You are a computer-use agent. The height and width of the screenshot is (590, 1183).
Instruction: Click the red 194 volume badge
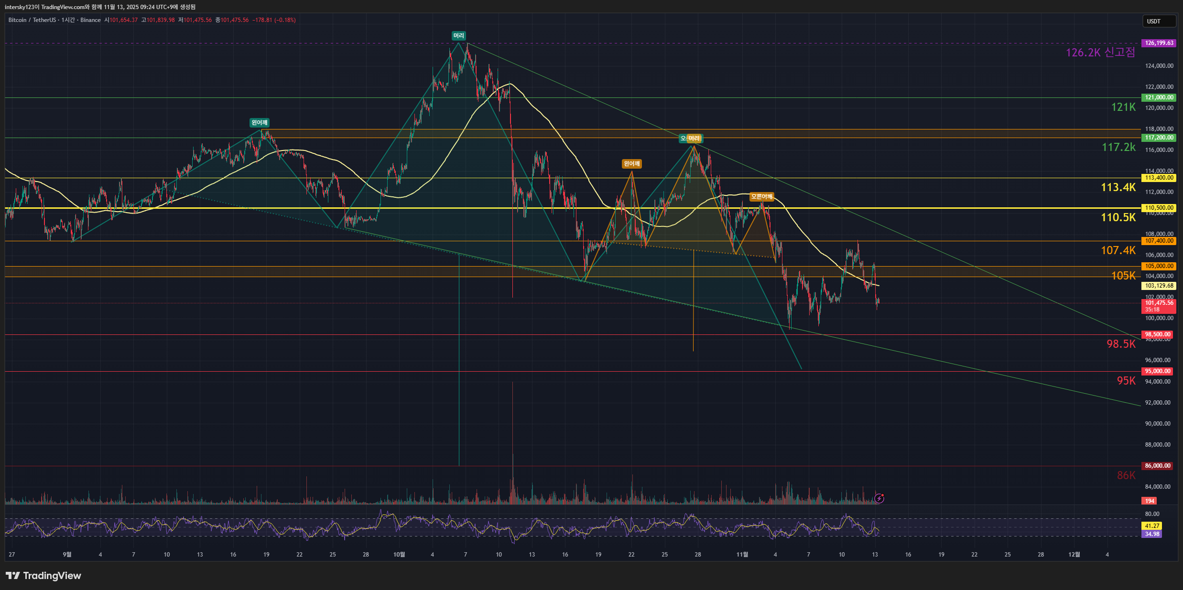point(1149,501)
